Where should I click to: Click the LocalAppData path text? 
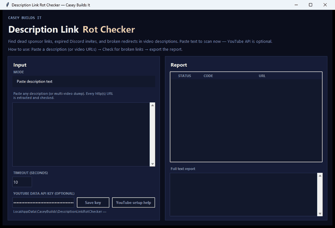60,212
